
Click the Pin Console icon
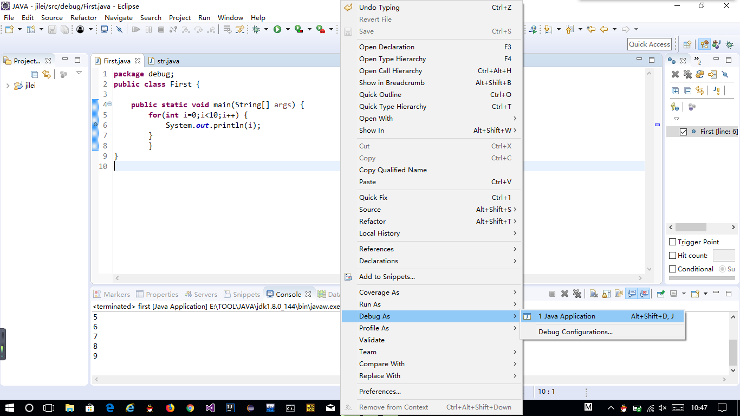661,294
